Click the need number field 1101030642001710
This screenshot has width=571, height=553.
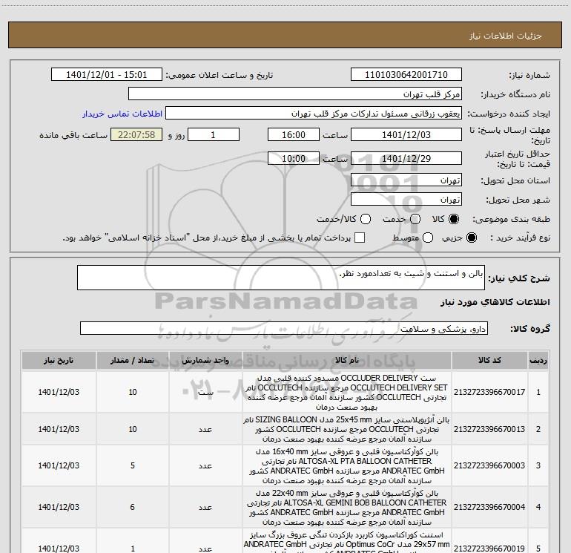coord(406,75)
